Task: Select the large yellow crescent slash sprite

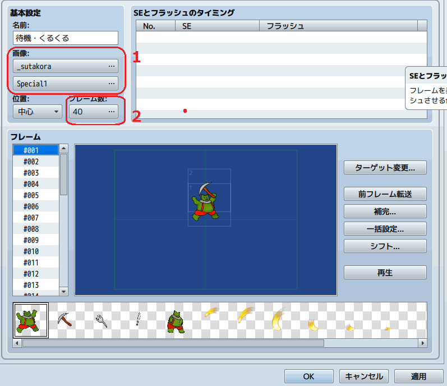Action: pyautogui.click(x=278, y=319)
